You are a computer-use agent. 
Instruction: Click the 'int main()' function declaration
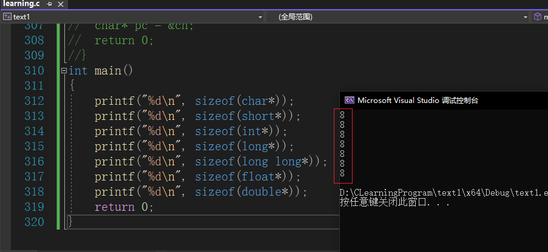(101, 70)
